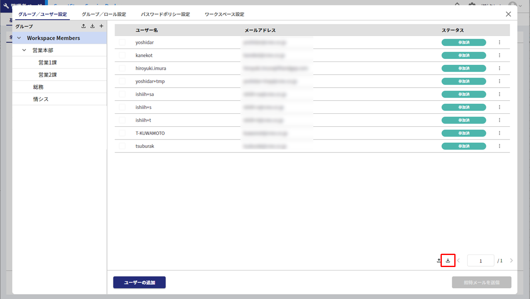Open the three-dot menu for T-KUWAMOTO

499,133
